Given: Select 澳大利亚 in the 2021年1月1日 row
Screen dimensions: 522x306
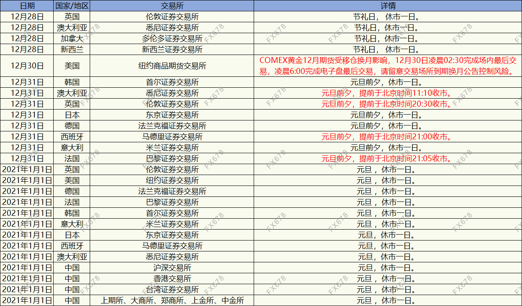Looking at the screenshot, I should click(x=72, y=257).
